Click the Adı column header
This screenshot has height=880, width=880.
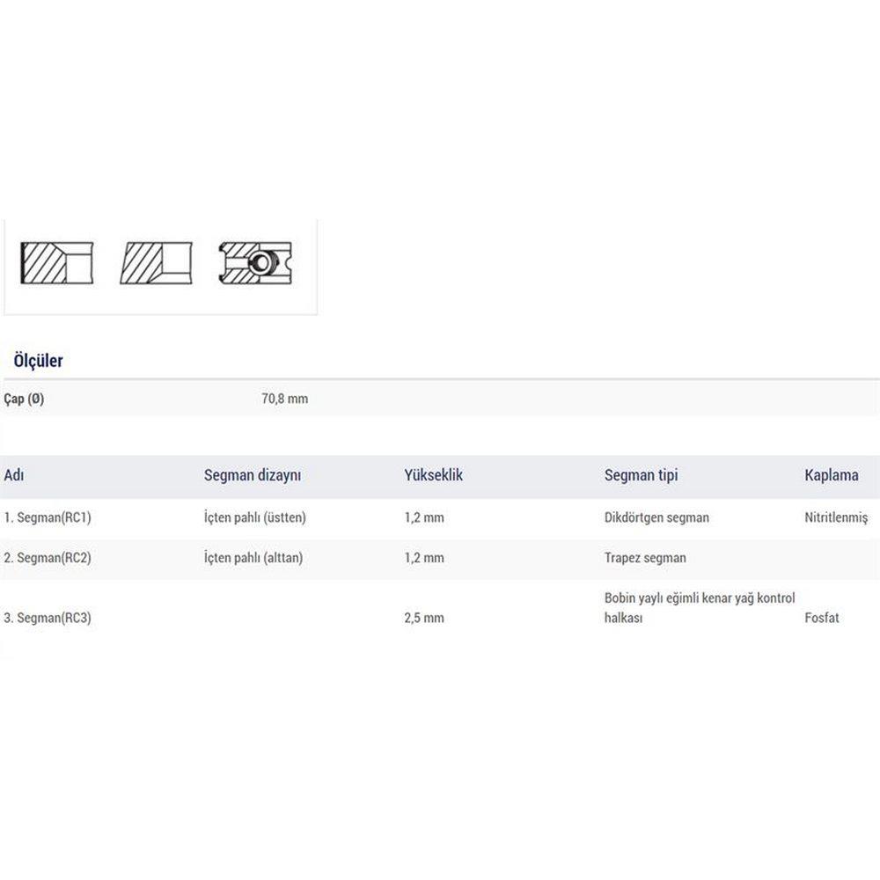[14, 475]
